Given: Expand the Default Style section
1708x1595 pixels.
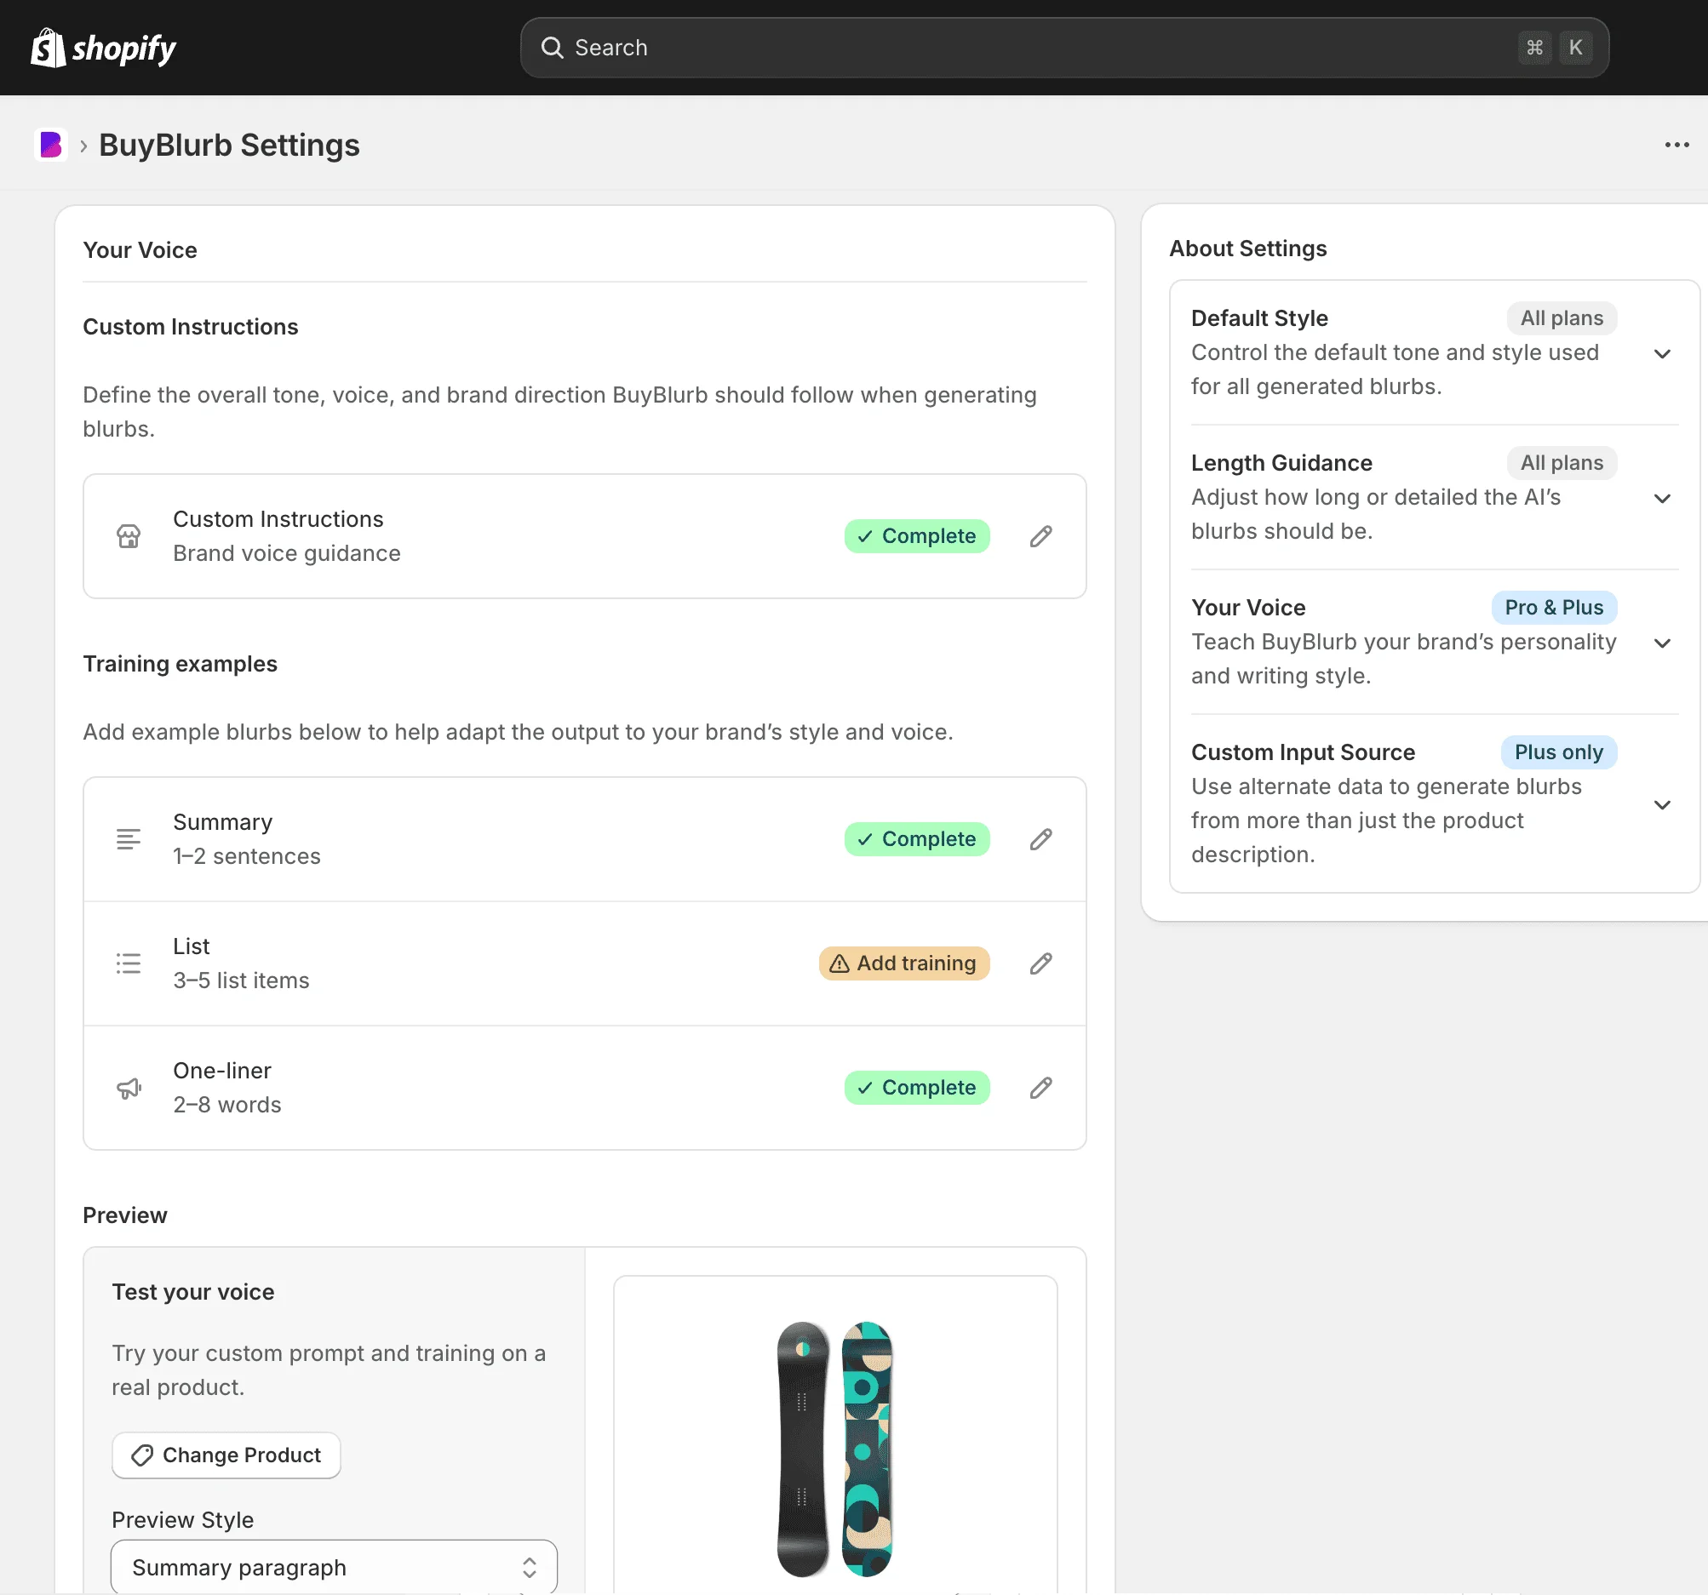Looking at the screenshot, I should click(x=1662, y=354).
